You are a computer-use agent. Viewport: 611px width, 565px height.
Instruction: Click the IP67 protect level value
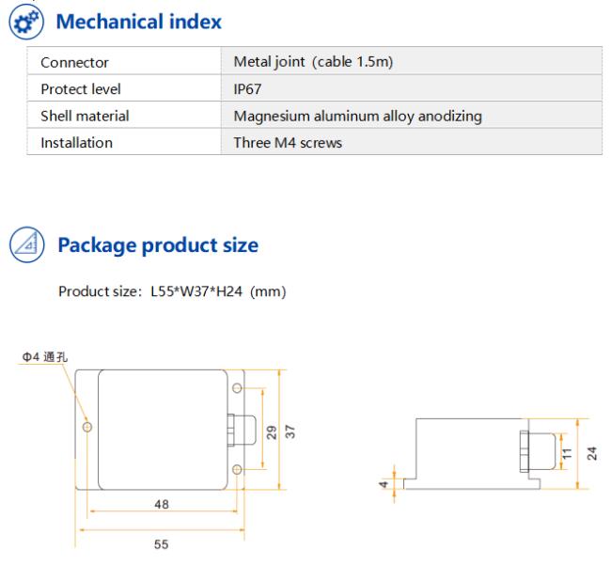click(x=247, y=89)
